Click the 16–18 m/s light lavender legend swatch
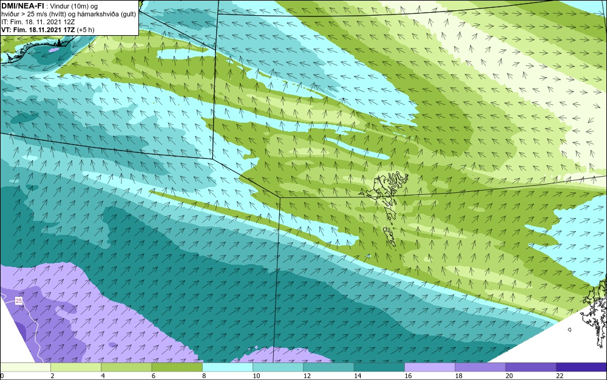 430,367
